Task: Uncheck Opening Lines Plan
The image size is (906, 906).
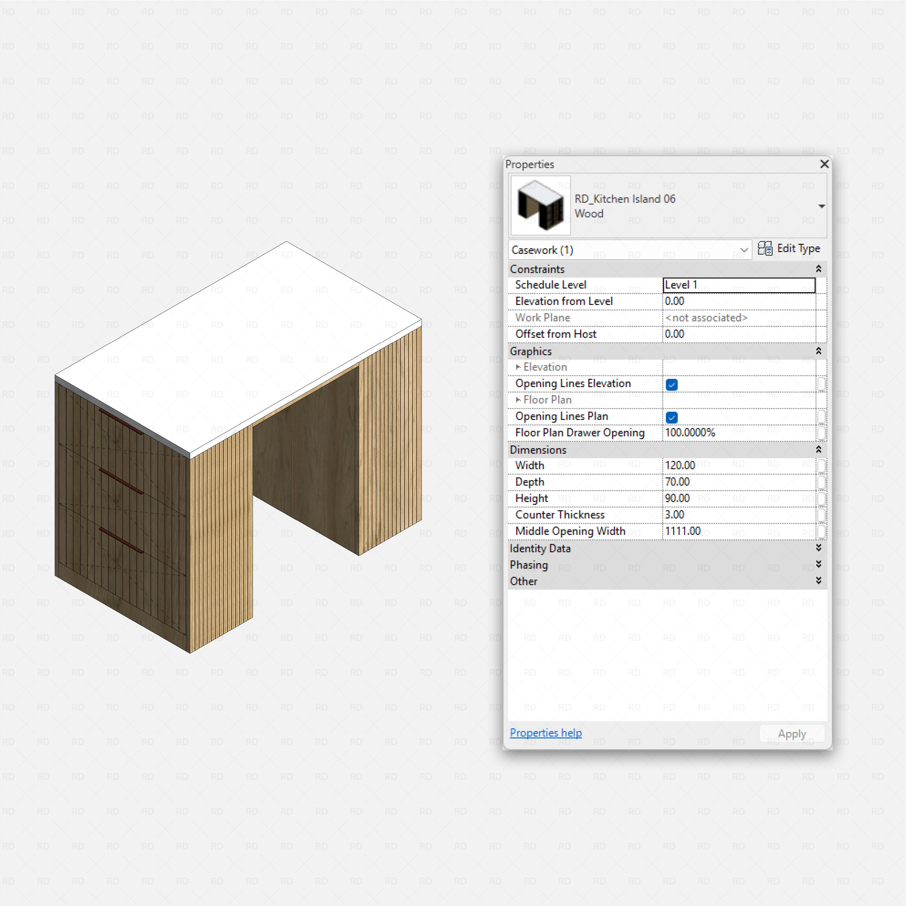Action: [672, 417]
